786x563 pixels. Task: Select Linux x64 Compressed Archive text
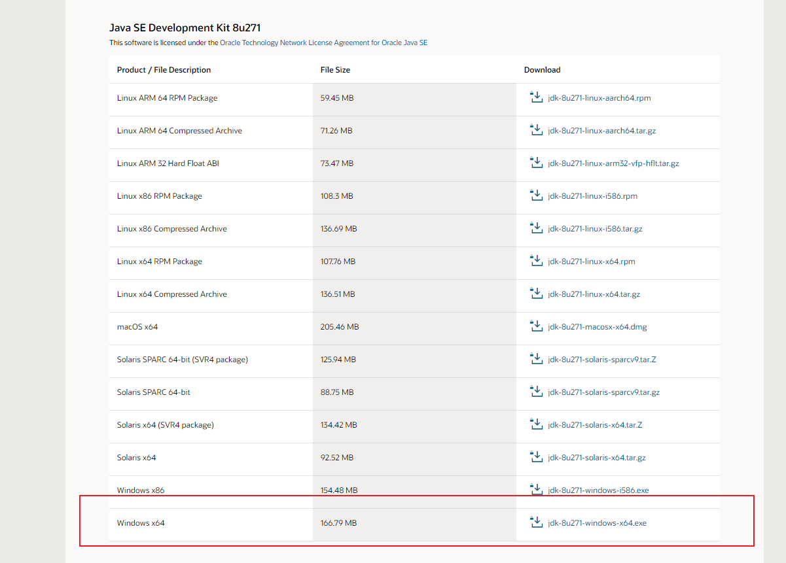(172, 294)
